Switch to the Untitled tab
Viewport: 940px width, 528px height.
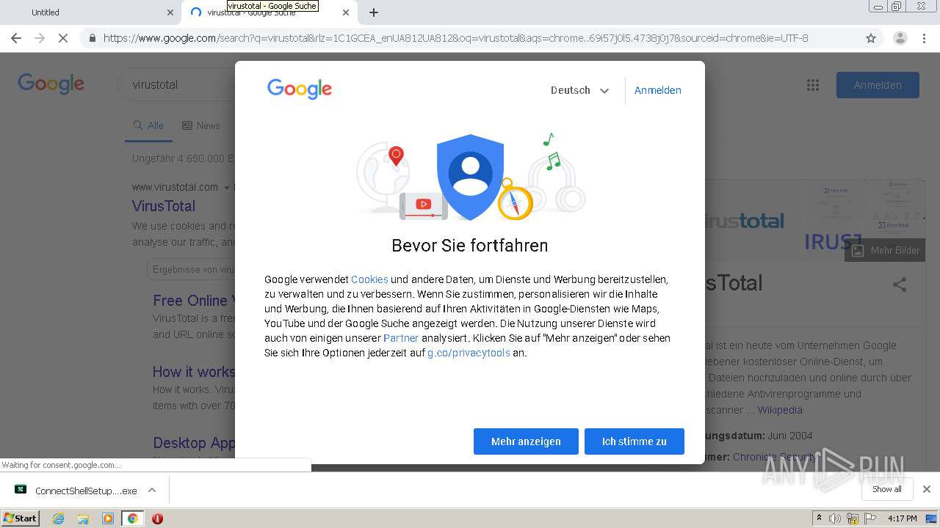click(90, 12)
